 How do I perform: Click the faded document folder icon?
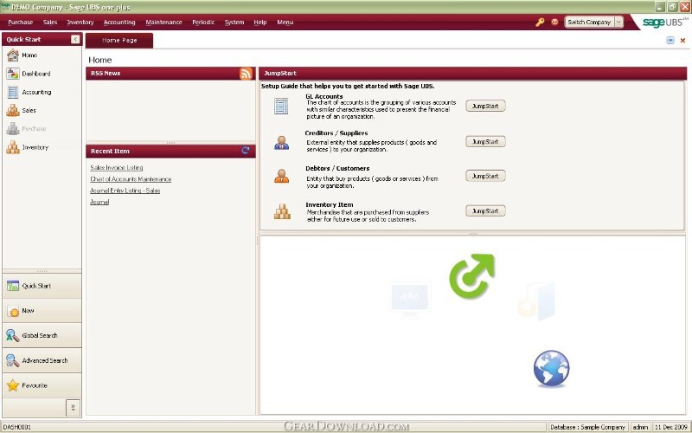coord(537,301)
